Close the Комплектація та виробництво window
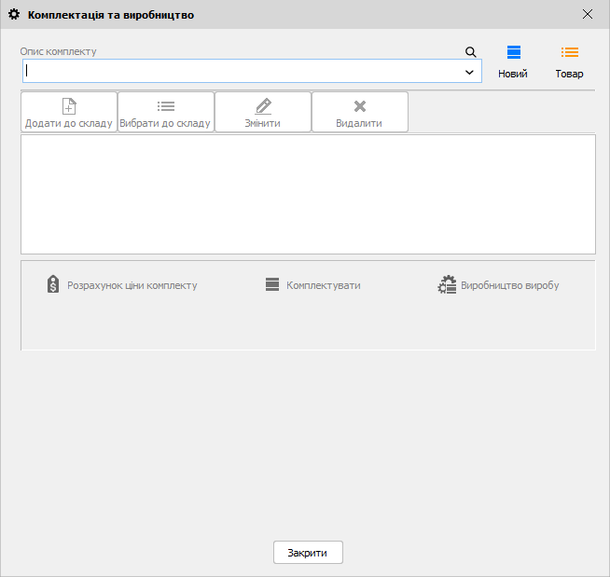The width and height of the screenshot is (610, 577). (x=587, y=14)
